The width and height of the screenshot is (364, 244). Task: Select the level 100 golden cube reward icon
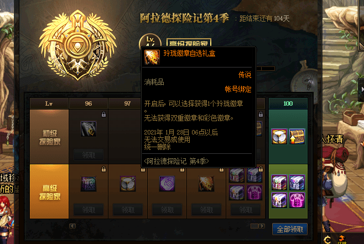click(279, 137)
